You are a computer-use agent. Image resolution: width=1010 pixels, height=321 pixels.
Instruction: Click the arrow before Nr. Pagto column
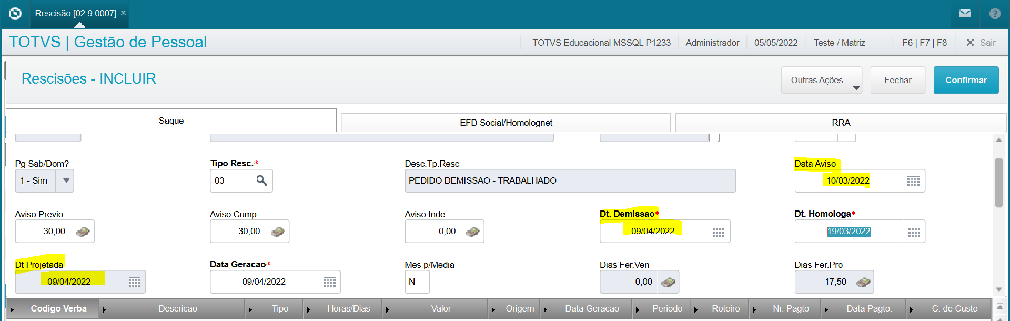coord(754,309)
